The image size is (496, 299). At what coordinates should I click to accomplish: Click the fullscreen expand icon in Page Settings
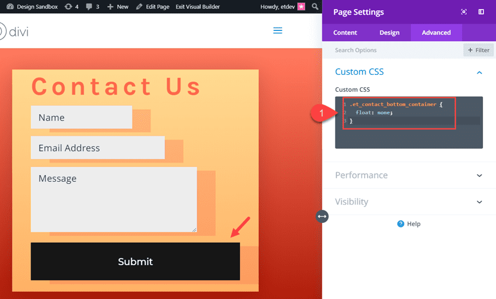click(464, 12)
